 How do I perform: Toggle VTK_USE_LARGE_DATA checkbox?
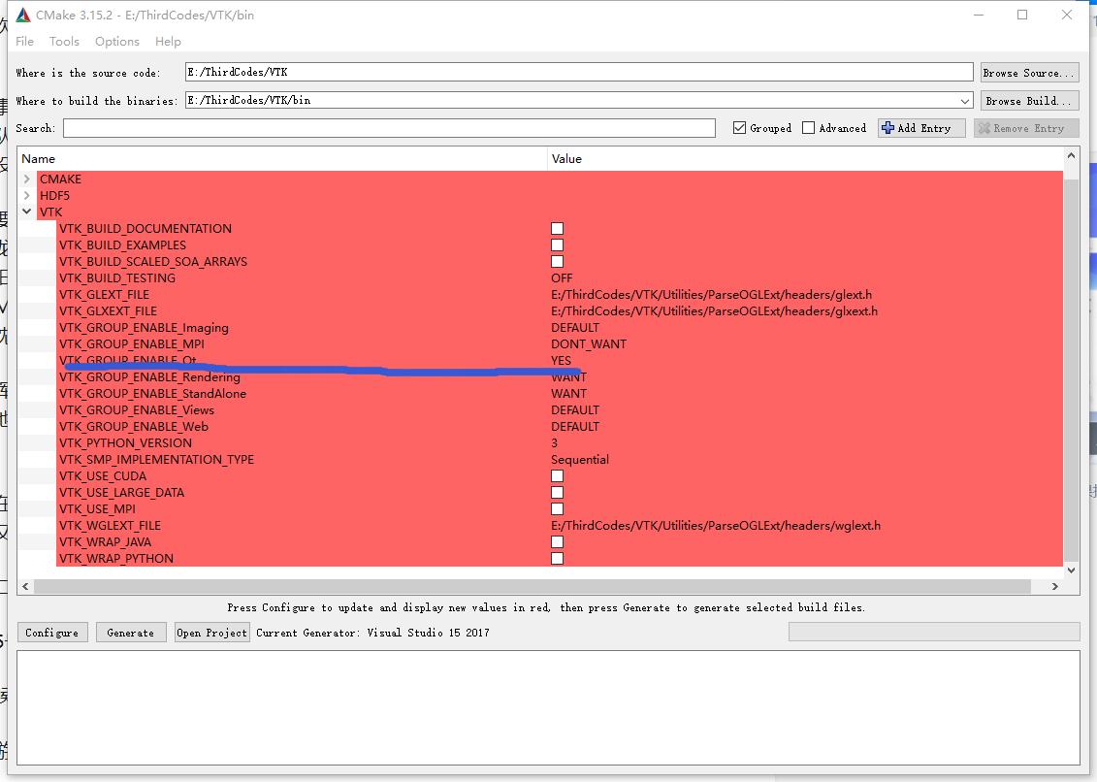point(557,492)
